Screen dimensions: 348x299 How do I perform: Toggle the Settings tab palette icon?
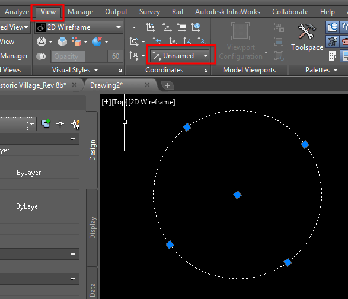point(344,27)
